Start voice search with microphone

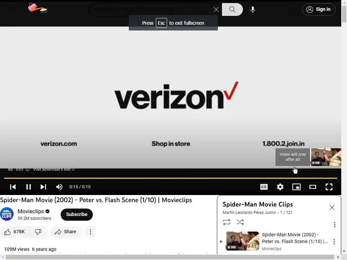click(x=253, y=9)
